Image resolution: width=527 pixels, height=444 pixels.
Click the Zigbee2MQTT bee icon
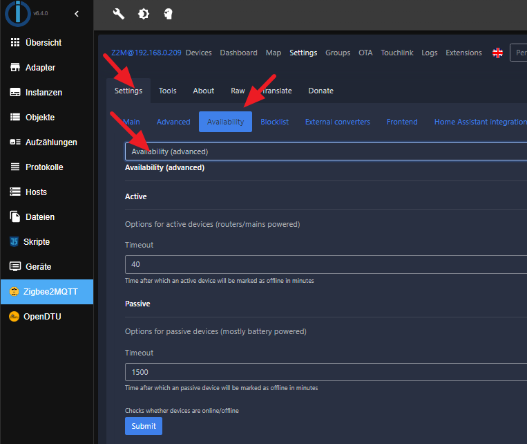(14, 292)
